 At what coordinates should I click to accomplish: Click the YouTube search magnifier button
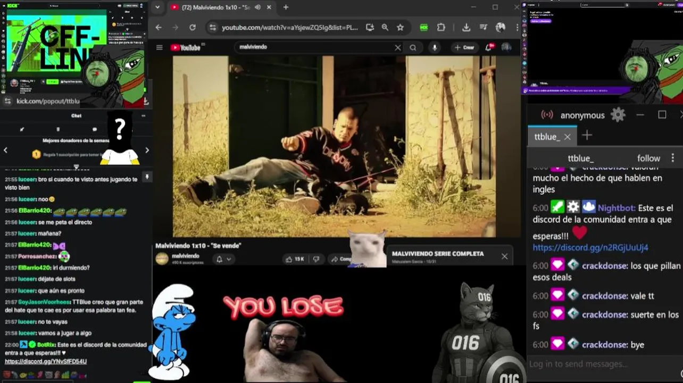tap(413, 47)
